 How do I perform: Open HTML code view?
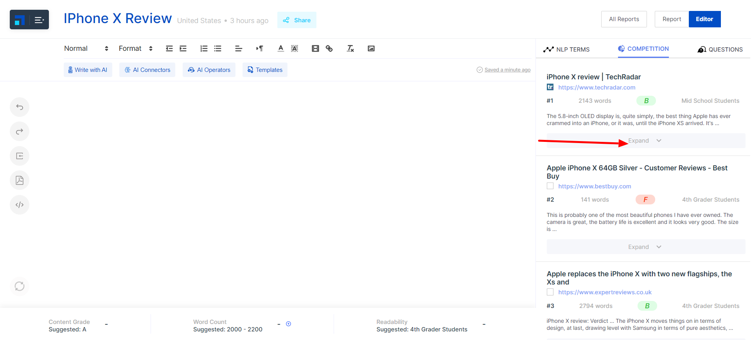(x=20, y=205)
